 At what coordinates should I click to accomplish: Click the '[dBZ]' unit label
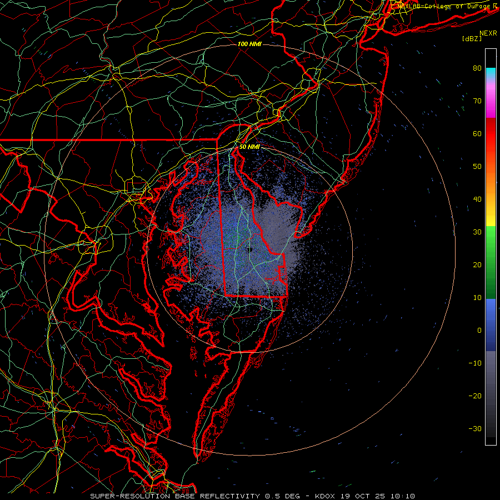[472, 38]
